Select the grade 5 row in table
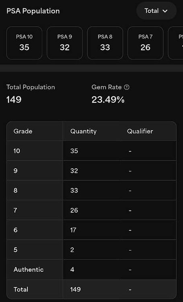Viewport: 183px width, 302px height. point(91,250)
